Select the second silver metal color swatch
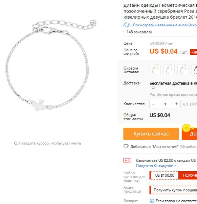The height and width of the screenshot is (204, 197). [x=169, y=70]
